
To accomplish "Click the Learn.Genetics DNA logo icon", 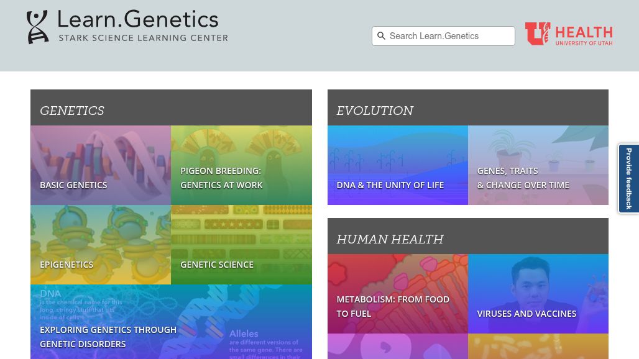I will coord(37,27).
